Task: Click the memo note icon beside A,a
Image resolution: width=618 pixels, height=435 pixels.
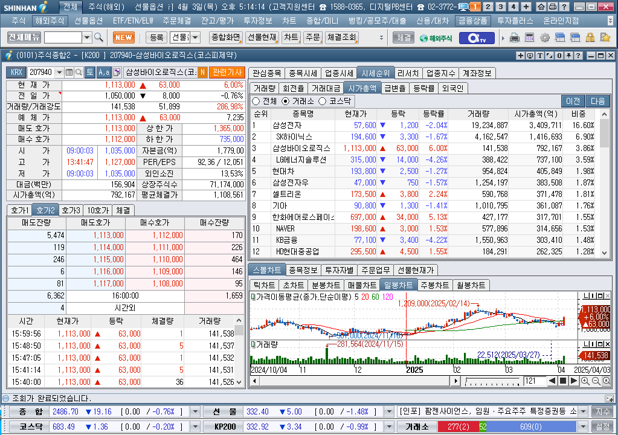Action: pos(117,72)
